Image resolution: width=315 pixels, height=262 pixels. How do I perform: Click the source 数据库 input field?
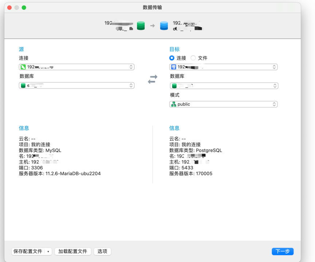pyautogui.click(x=73, y=85)
